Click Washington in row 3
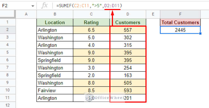 (x=55, y=38)
